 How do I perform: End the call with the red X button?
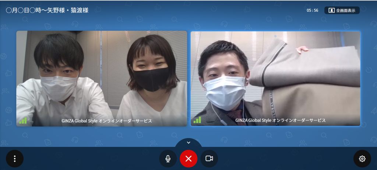[188, 159]
